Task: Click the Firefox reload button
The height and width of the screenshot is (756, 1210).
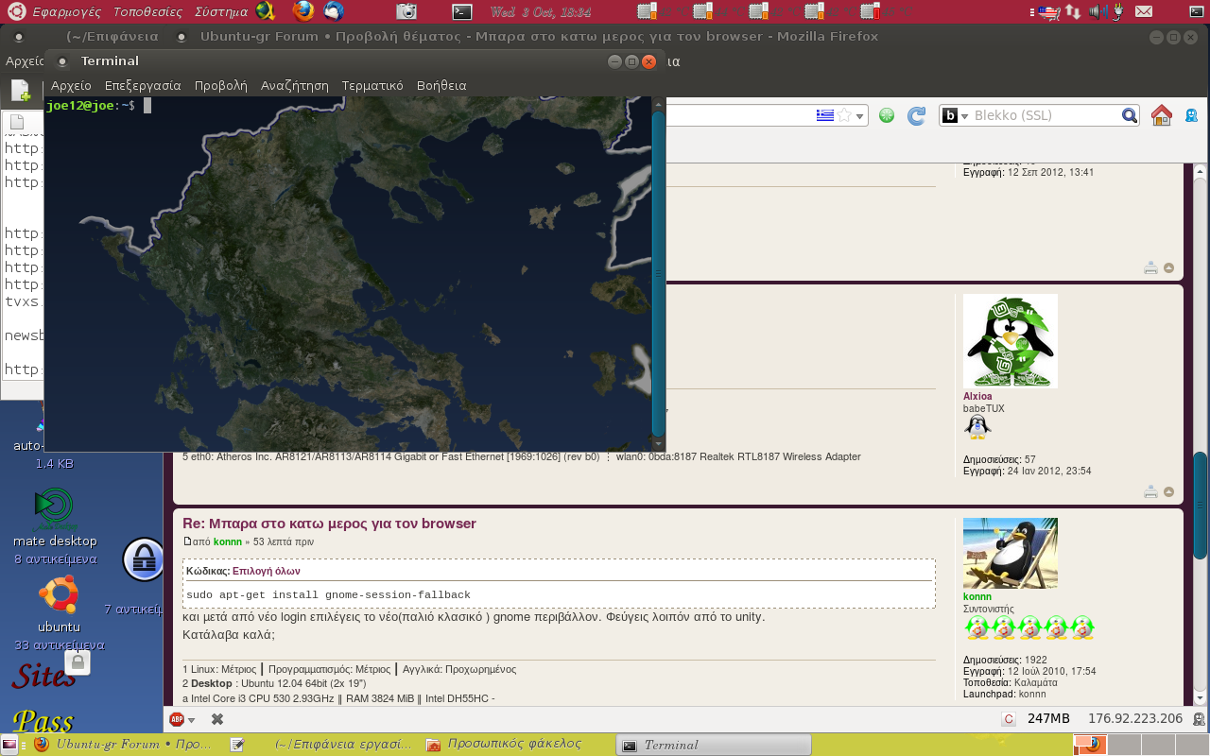Action: pos(915,115)
